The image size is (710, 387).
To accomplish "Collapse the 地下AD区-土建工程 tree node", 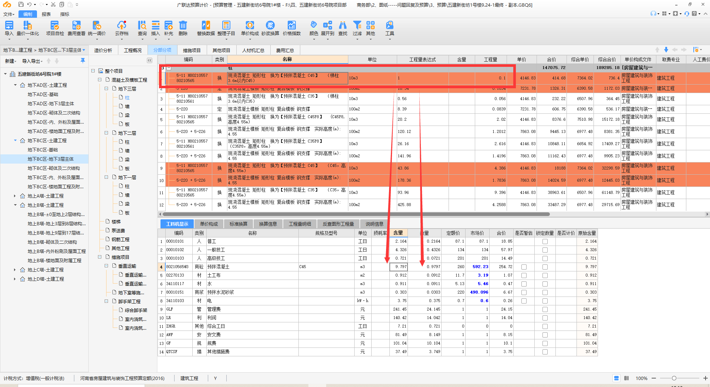I will [x=15, y=85].
